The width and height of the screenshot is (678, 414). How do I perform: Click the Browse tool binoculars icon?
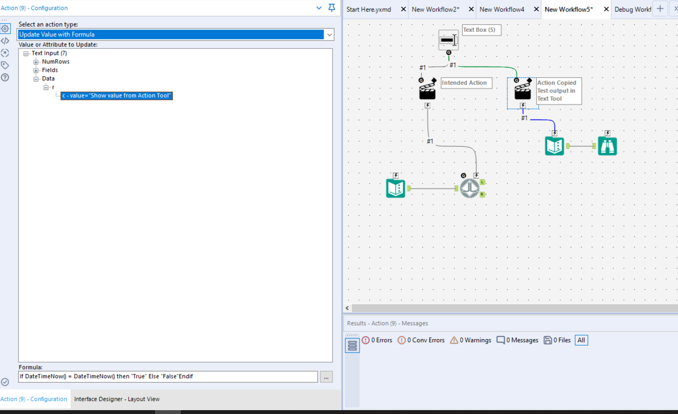(x=607, y=146)
